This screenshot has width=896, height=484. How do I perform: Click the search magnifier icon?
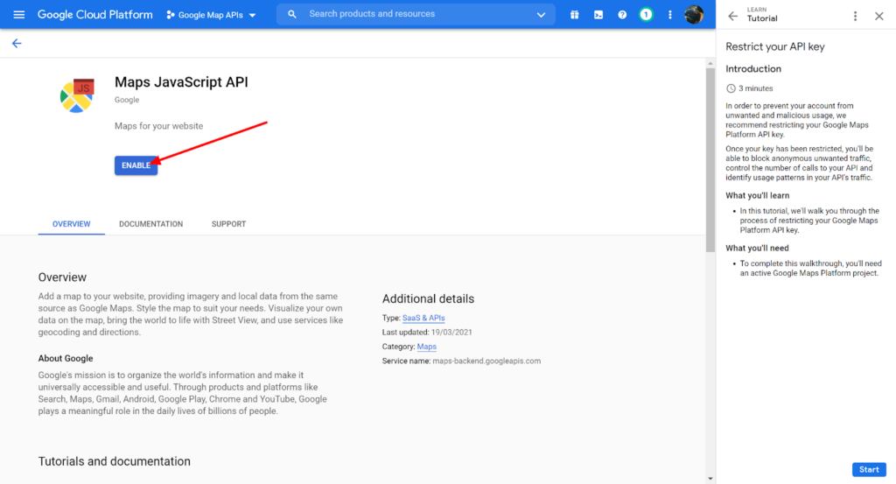tap(292, 14)
